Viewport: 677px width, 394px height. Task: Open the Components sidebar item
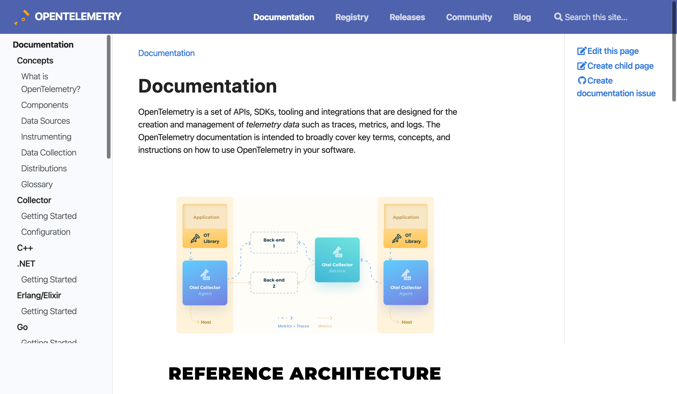pos(45,105)
